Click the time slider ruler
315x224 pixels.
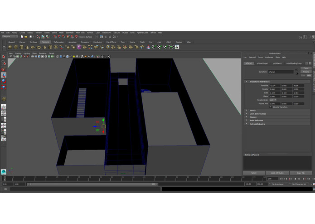(135, 179)
